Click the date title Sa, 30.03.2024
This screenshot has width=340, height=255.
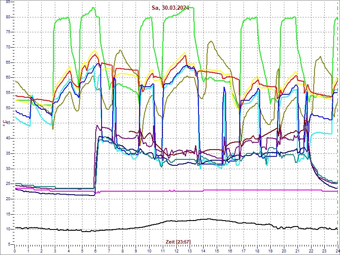[170, 8]
